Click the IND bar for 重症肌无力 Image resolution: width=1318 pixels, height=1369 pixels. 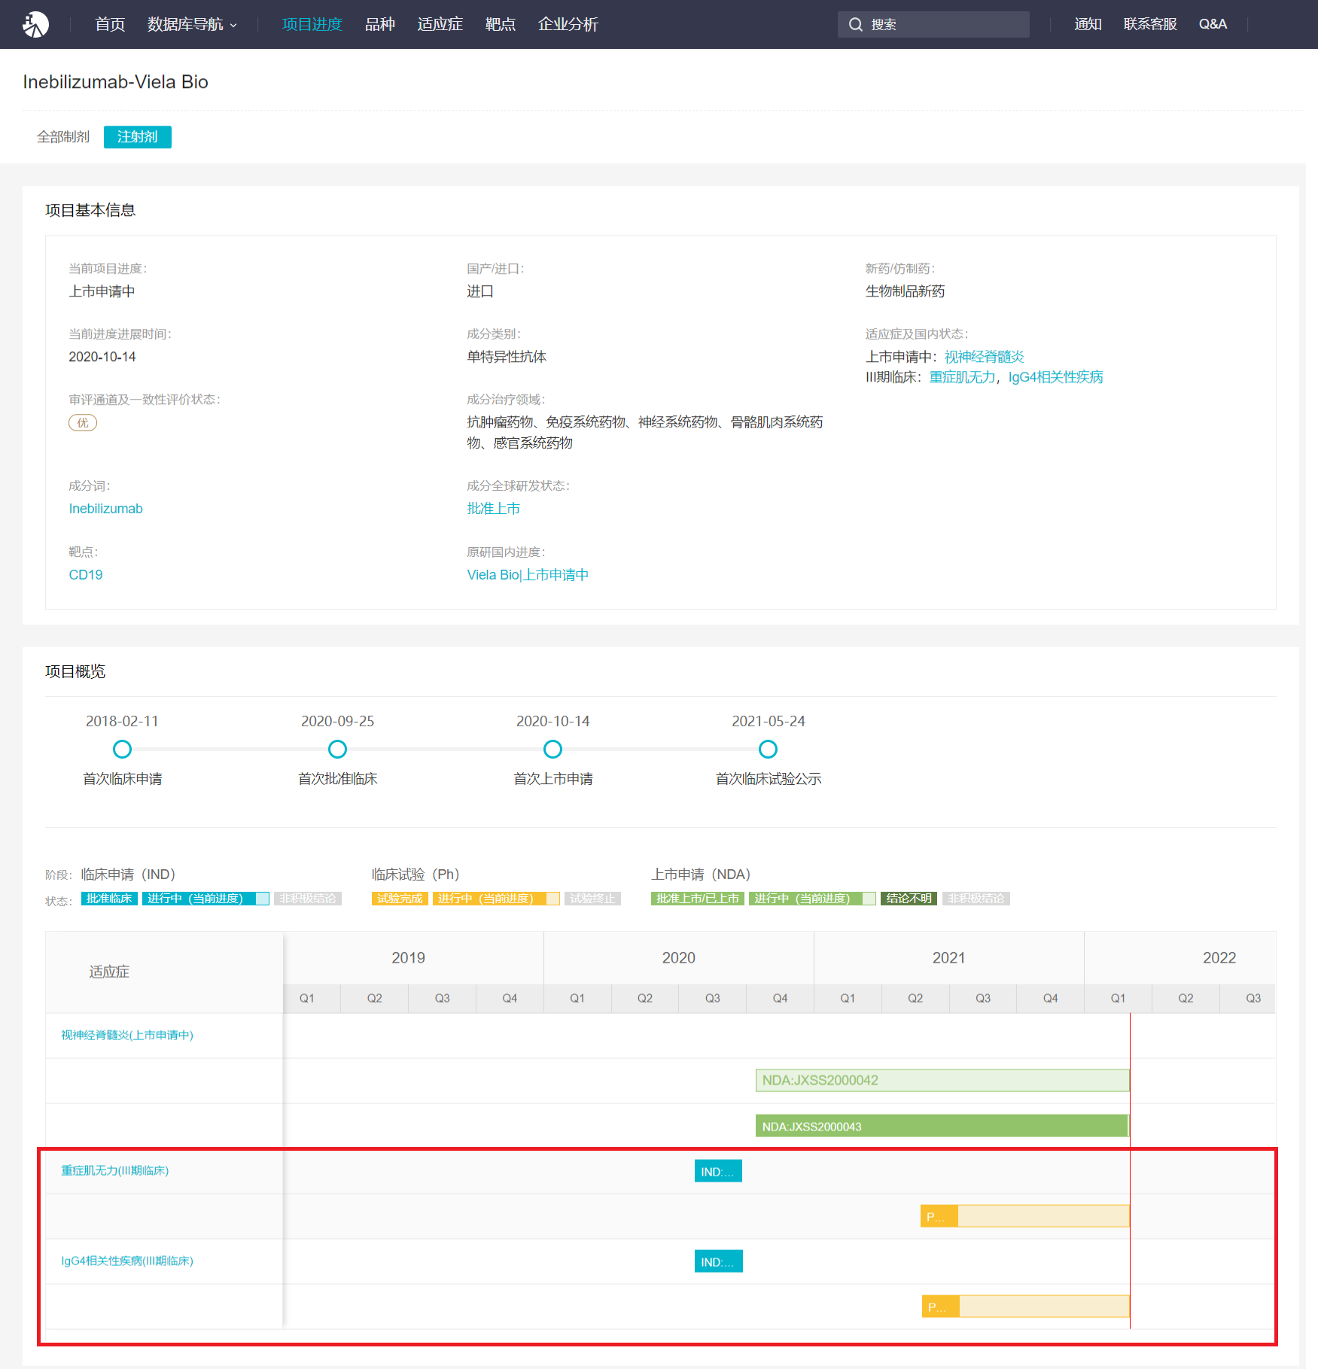(718, 1171)
